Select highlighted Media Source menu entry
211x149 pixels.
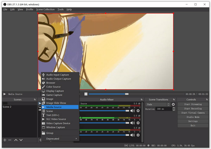pyautogui.click(x=60, y=107)
